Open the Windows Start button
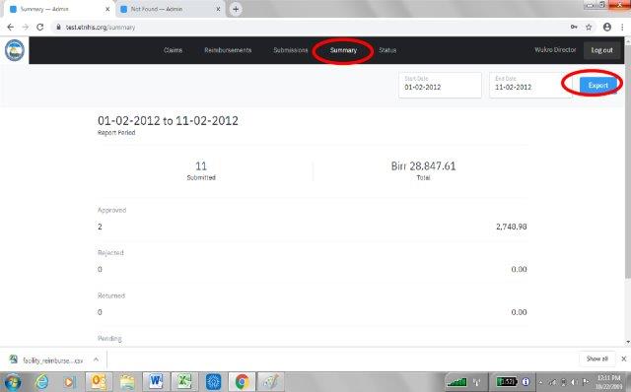This screenshot has height=392, width=631. coord(13,381)
